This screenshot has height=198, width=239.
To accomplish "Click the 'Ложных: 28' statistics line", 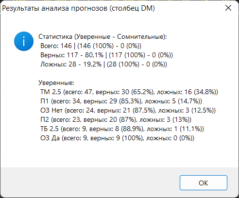I will point(103,65).
